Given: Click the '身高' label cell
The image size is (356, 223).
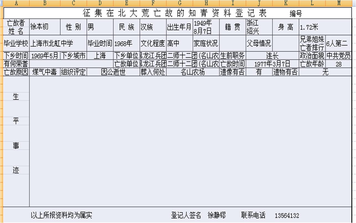Looking at the screenshot, I should (x=286, y=27).
